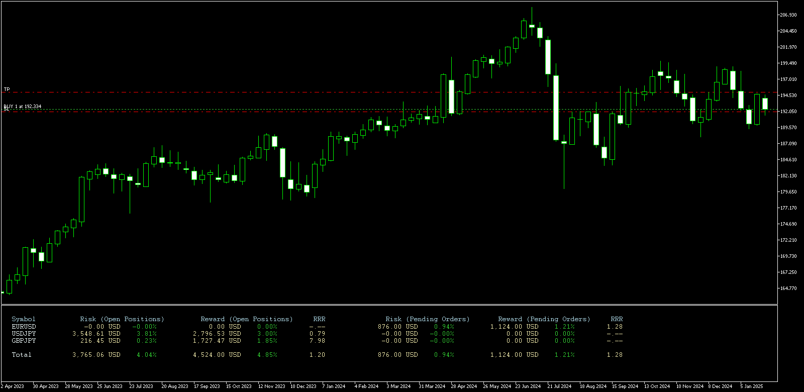Click the 21 Jul 2024 date label
Screen dimensions: 804x392
pyautogui.click(x=559, y=386)
